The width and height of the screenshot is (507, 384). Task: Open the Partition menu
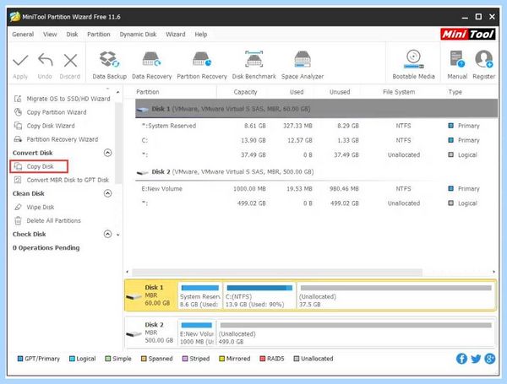99,35
